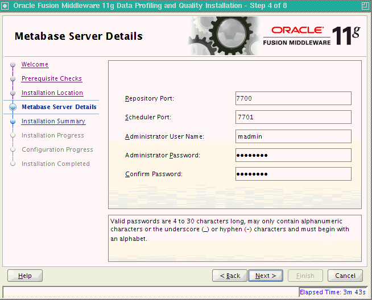The height and width of the screenshot is (300, 372).
Task: Cancel the installation
Action: (345, 276)
